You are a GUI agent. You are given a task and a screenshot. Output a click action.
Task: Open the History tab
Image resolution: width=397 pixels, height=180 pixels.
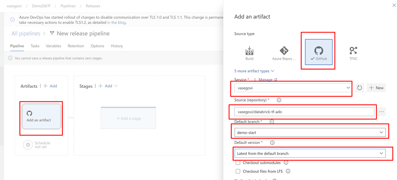[117, 46]
